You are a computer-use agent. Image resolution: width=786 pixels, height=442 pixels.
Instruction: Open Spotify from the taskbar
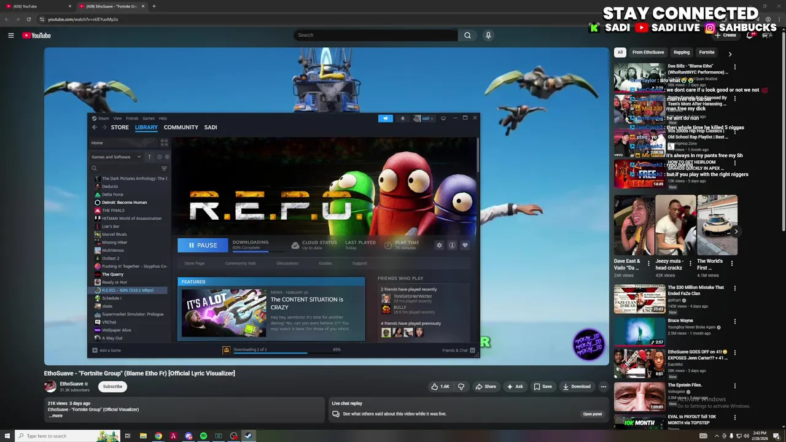point(203,436)
